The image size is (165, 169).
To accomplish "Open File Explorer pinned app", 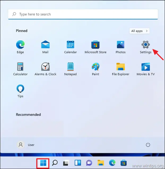I will (120, 69).
